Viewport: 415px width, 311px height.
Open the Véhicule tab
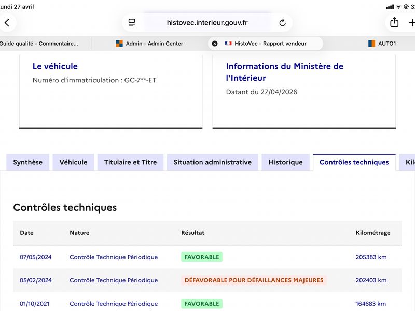(73, 162)
